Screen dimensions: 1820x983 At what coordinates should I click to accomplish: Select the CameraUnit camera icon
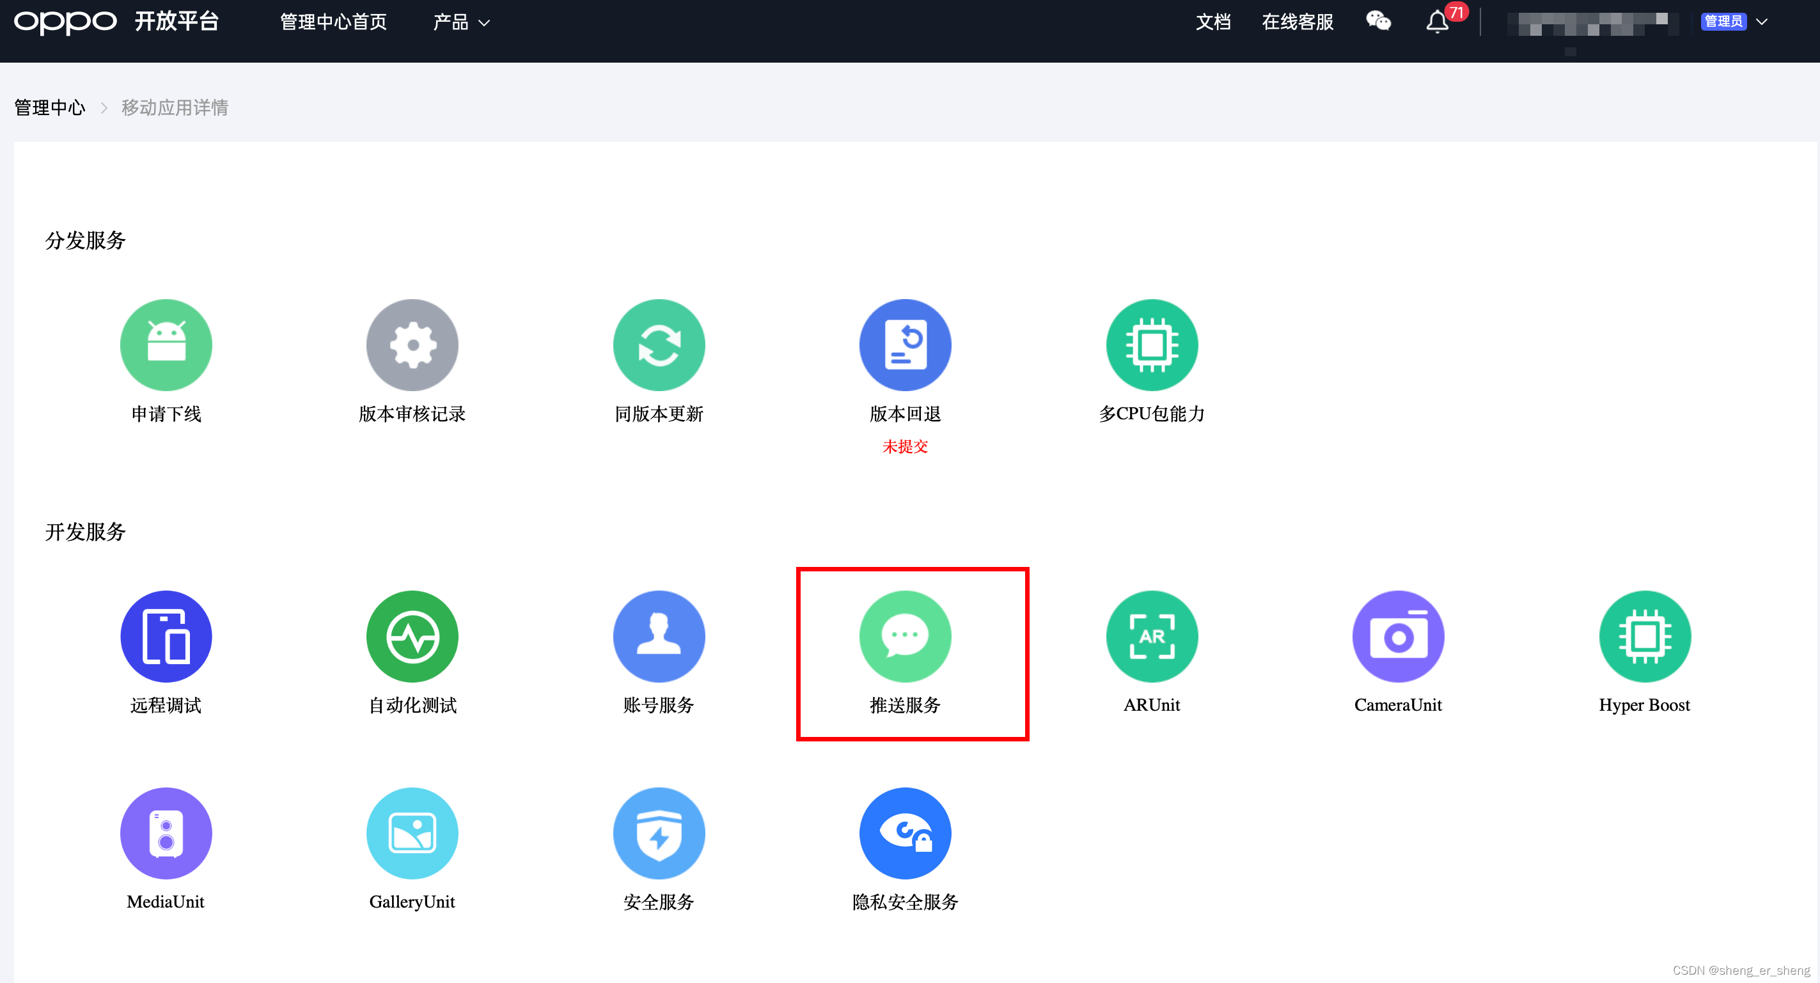click(x=1397, y=635)
